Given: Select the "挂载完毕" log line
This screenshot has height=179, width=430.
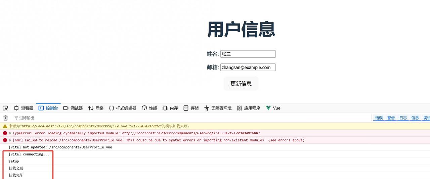Looking at the screenshot, I should (x=16, y=175).
